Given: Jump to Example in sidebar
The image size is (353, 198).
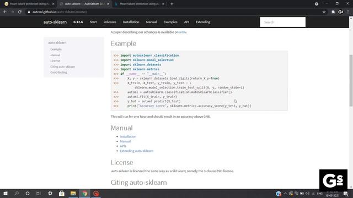Looking at the screenshot, I should tap(56, 49).
